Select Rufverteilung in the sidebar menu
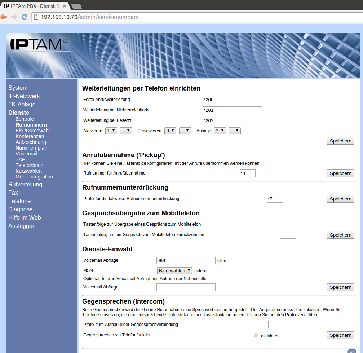Viewport: 363px width, 353px height. click(25, 184)
